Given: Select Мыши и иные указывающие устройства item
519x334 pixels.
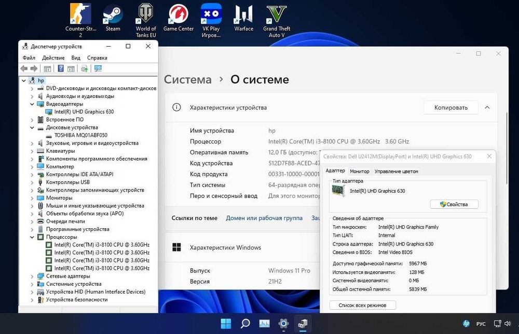Looking at the screenshot, I should click(x=94, y=206).
